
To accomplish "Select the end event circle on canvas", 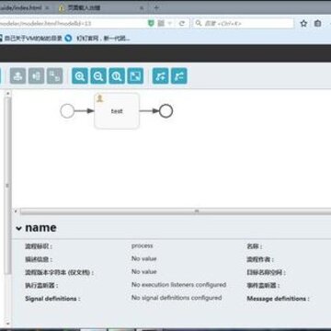I will pyautogui.click(x=165, y=111).
